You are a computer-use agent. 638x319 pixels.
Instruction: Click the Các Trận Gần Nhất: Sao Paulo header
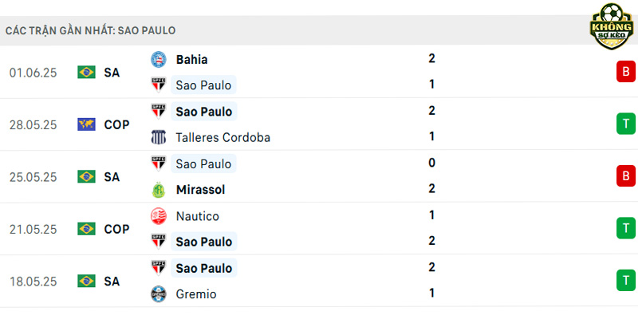coord(90,30)
